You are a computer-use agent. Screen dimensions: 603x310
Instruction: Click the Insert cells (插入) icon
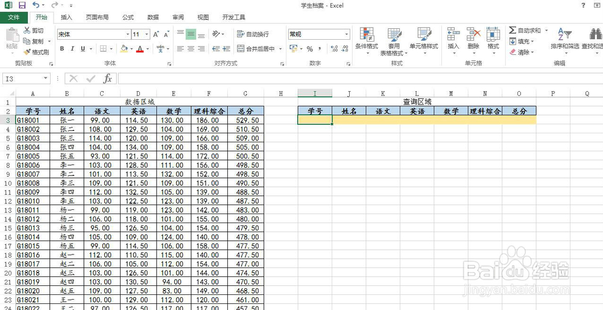pyautogui.click(x=454, y=34)
